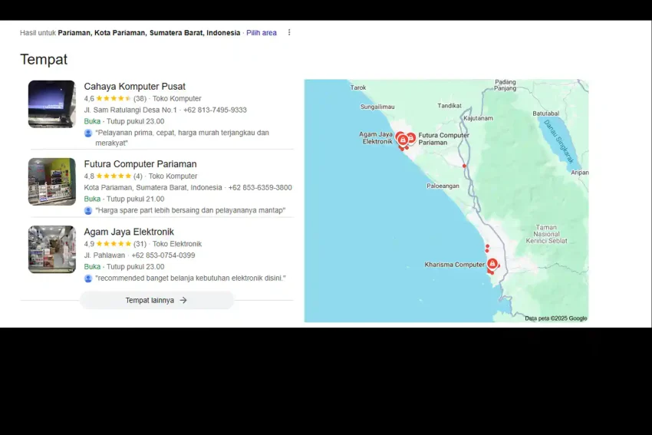Open Futura Computer Pariaman listing title
Screen dimensions: 652x435
(140, 164)
